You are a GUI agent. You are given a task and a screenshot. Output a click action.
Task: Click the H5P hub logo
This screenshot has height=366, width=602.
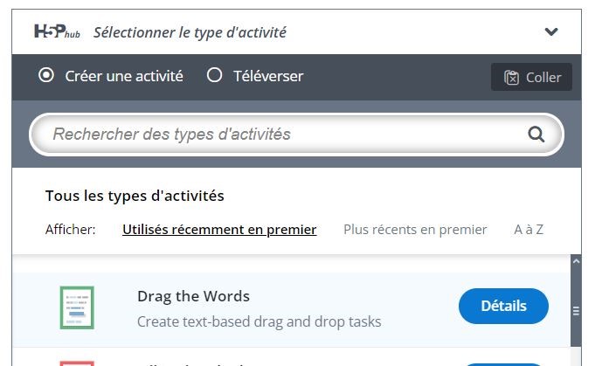59,32
